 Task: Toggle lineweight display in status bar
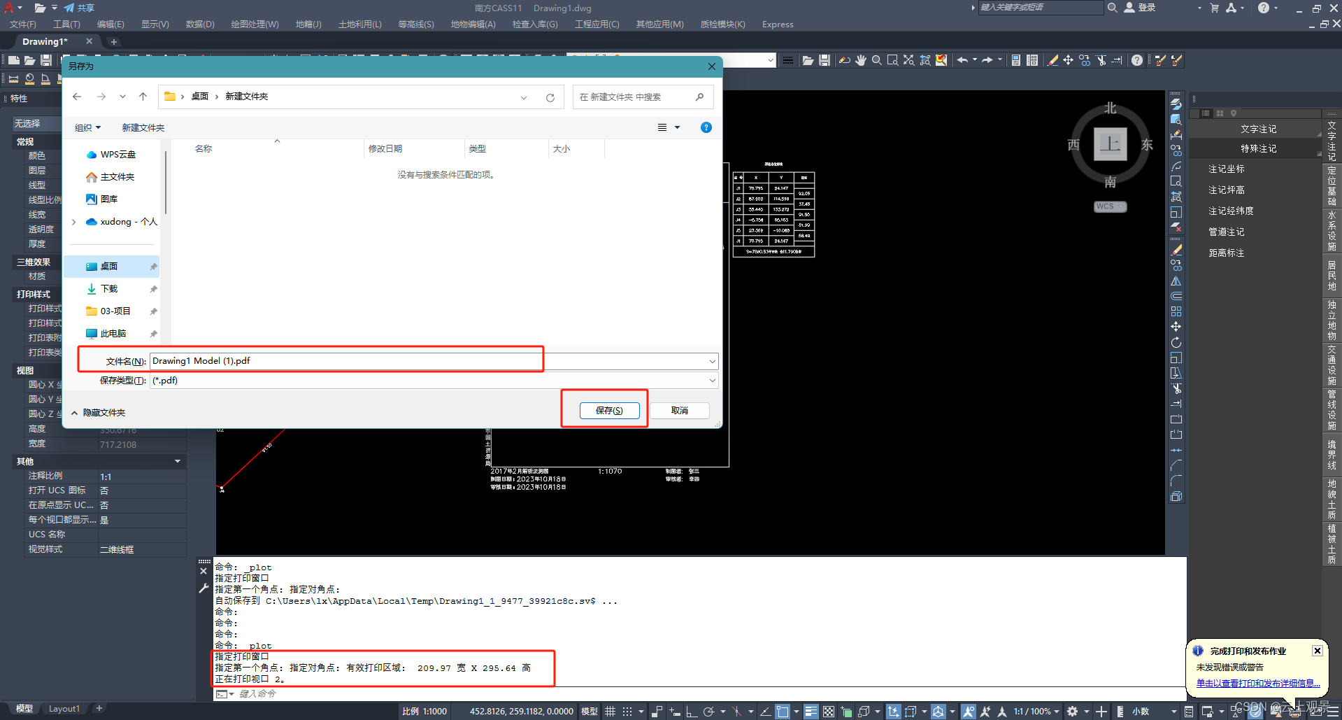(x=811, y=712)
